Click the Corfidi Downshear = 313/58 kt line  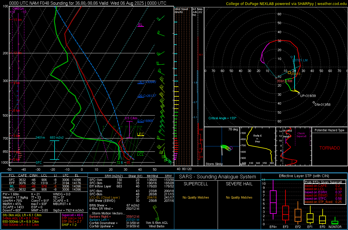pyautogui.click(x=114, y=223)
